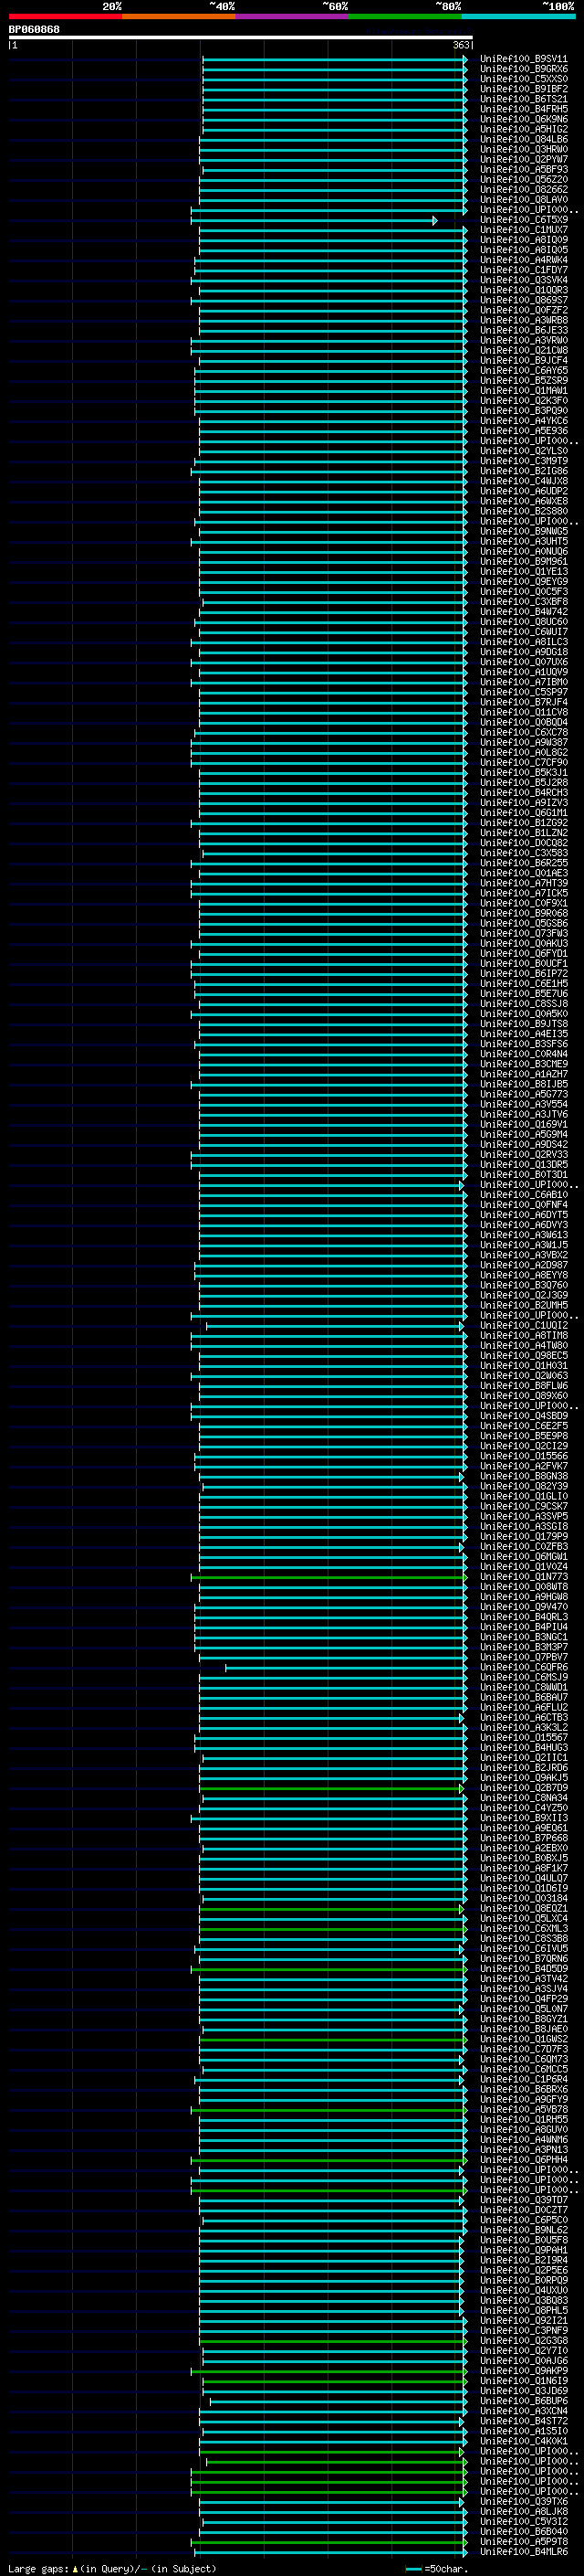
Task: Pick the UniRef100_Q84LB6 label
Action: [523, 139]
